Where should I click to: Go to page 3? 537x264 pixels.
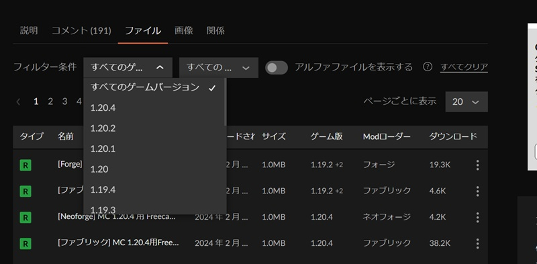pyautogui.click(x=64, y=101)
